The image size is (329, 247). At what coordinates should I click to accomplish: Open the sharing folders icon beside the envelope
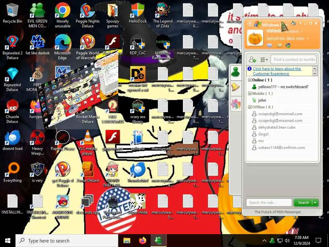[x=279, y=45]
